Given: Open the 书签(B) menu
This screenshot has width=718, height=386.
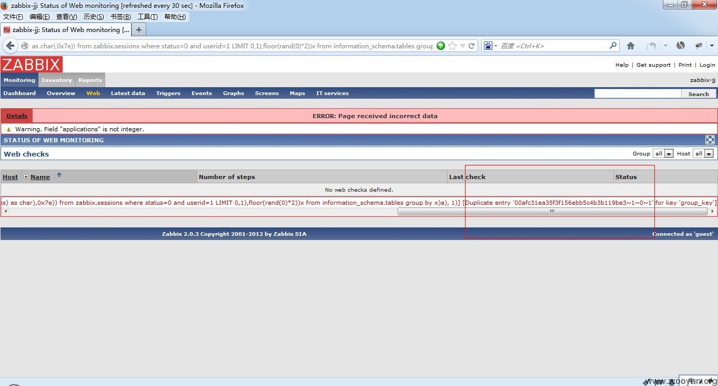Looking at the screenshot, I should pos(120,17).
